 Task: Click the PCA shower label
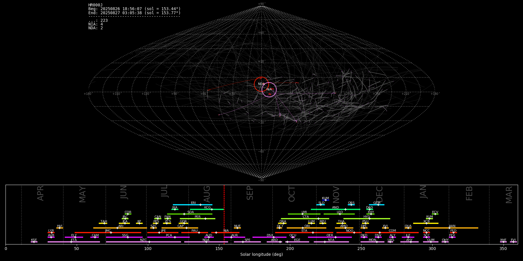point(169,235)
